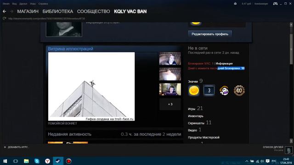Click the scrollbar down arrow
Image resolution: width=294 pixels, height=165 pixels.
[x=291, y=141]
